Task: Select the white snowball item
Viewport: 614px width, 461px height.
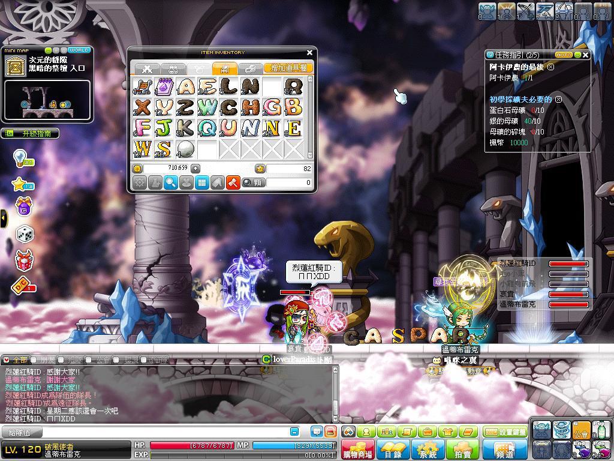Action: click(x=186, y=149)
